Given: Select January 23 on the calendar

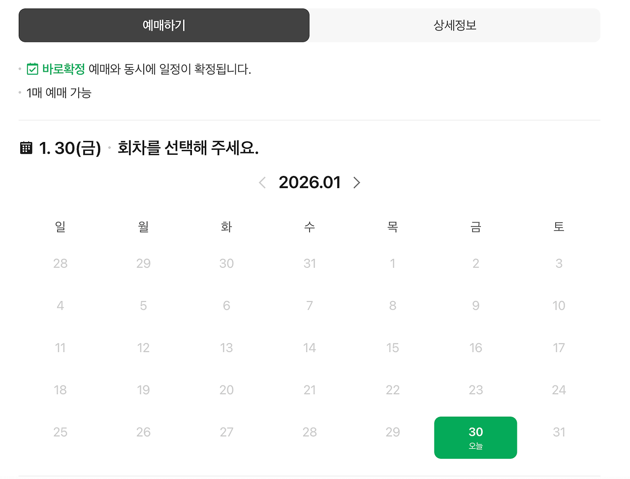Looking at the screenshot, I should (475, 390).
